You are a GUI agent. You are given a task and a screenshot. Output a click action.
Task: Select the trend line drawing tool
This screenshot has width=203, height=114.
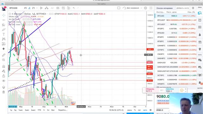(x=3, y=20)
